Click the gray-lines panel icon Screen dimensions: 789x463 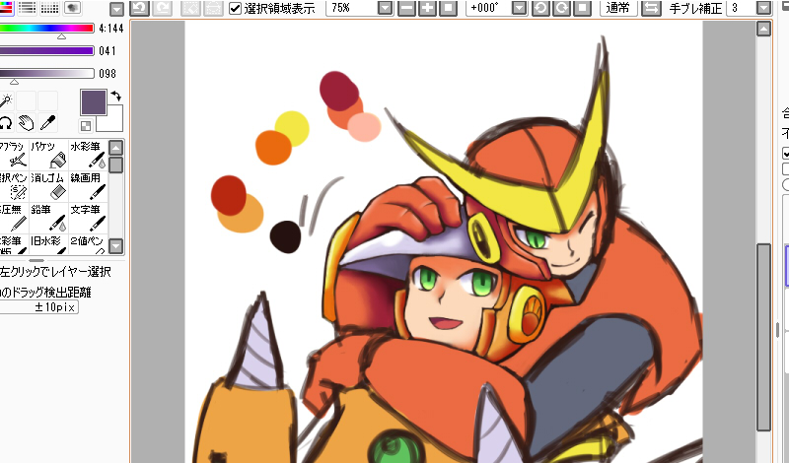27,7
